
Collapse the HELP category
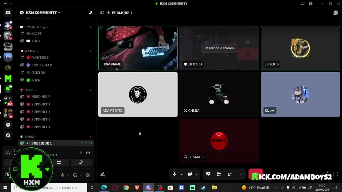[x=28, y=90]
